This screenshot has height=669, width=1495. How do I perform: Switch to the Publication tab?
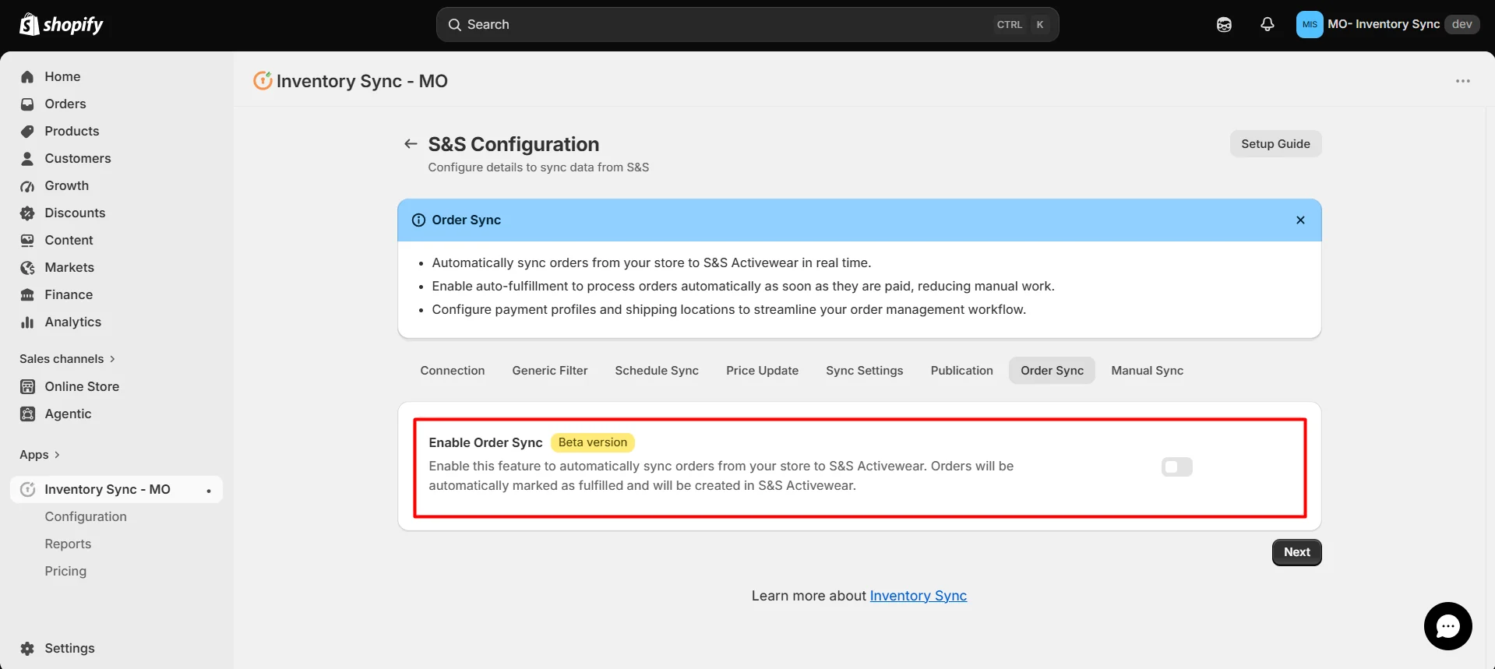pos(961,371)
